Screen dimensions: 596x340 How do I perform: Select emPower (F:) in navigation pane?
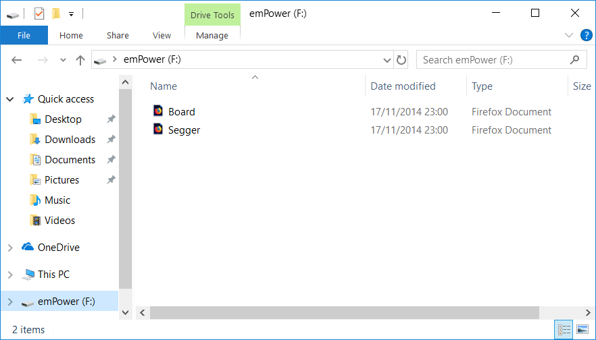pyautogui.click(x=66, y=302)
